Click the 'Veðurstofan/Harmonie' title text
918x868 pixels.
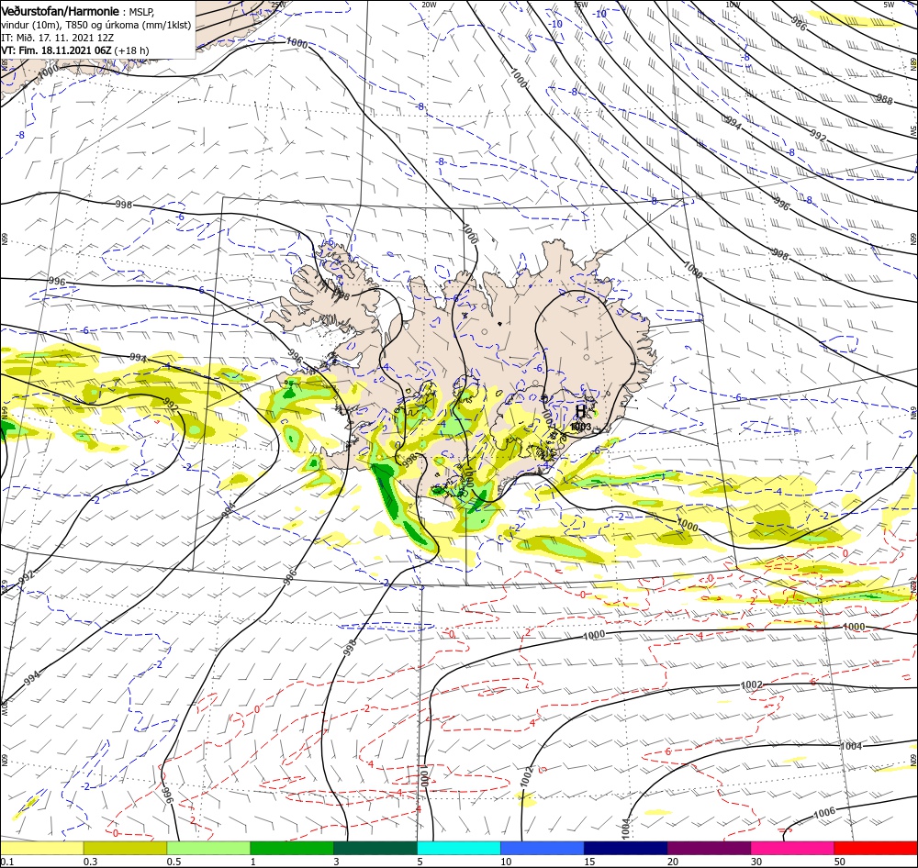(x=61, y=11)
